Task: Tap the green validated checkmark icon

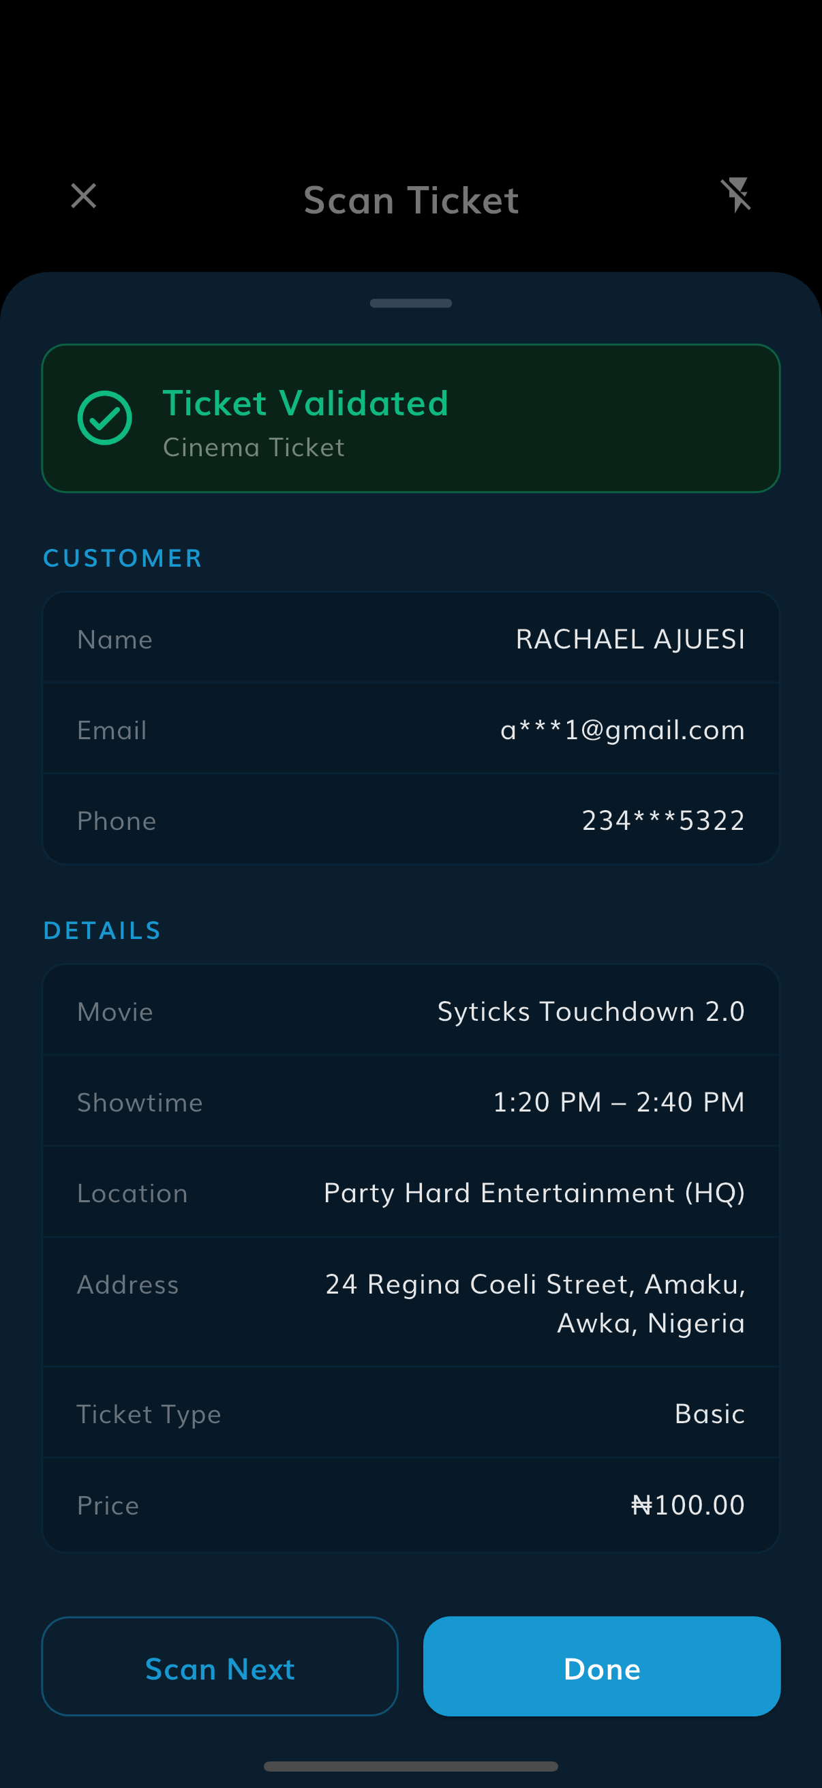Action: click(x=105, y=418)
